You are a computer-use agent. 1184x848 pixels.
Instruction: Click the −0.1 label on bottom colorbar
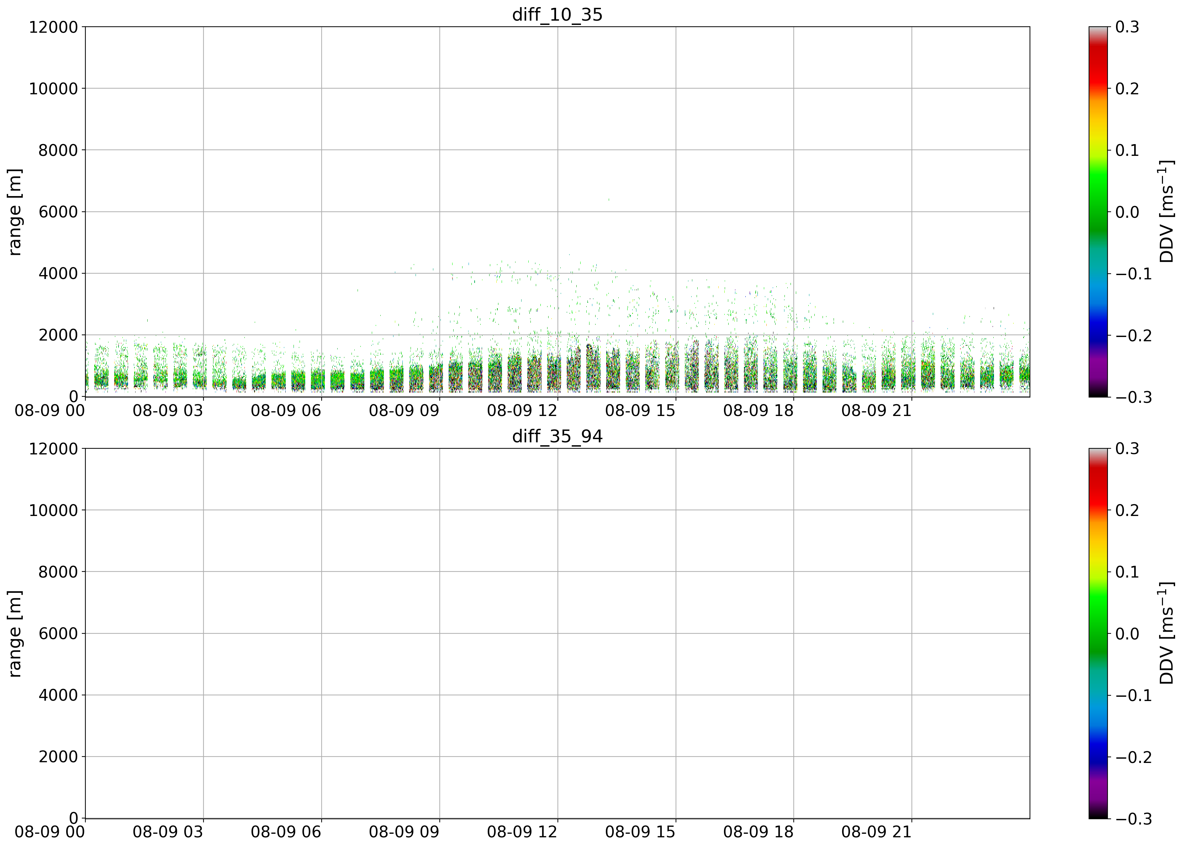pos(1133,695)
